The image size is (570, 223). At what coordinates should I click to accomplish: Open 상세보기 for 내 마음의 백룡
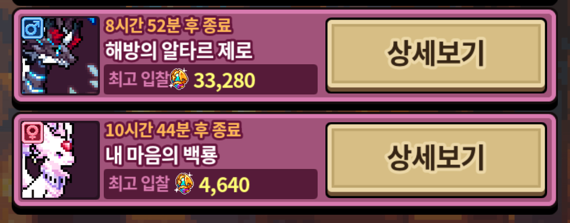[436, 160]
